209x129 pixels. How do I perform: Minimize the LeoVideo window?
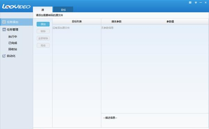(201, 2)
